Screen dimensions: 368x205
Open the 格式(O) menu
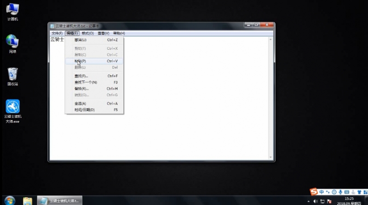click(87, 33)
